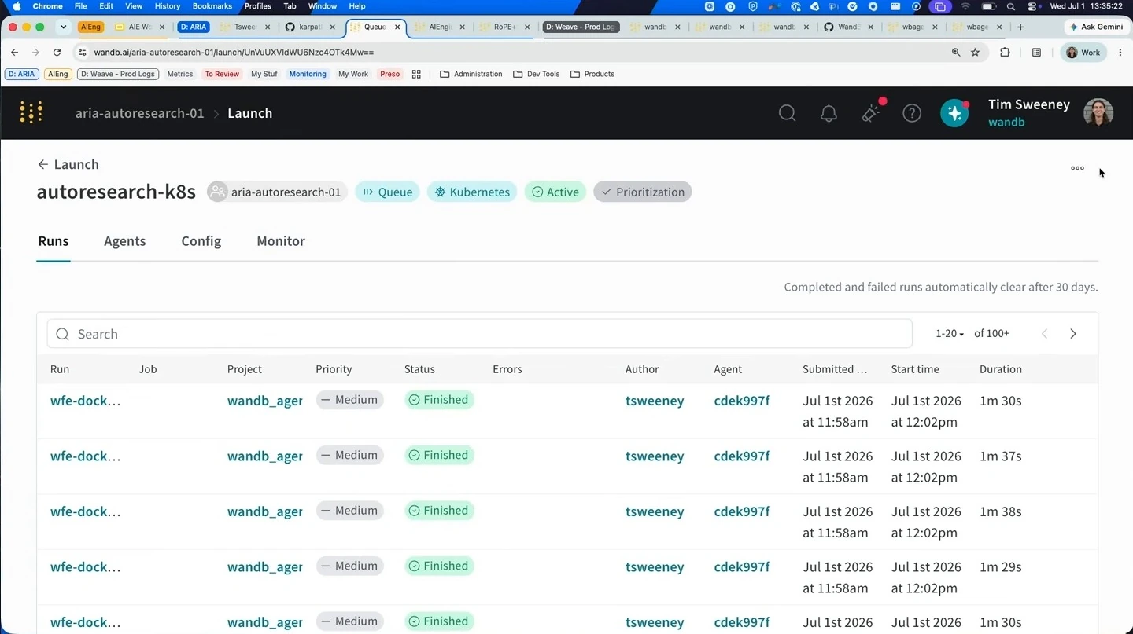Click the teal sparkle assistant icon

[954, 113]
